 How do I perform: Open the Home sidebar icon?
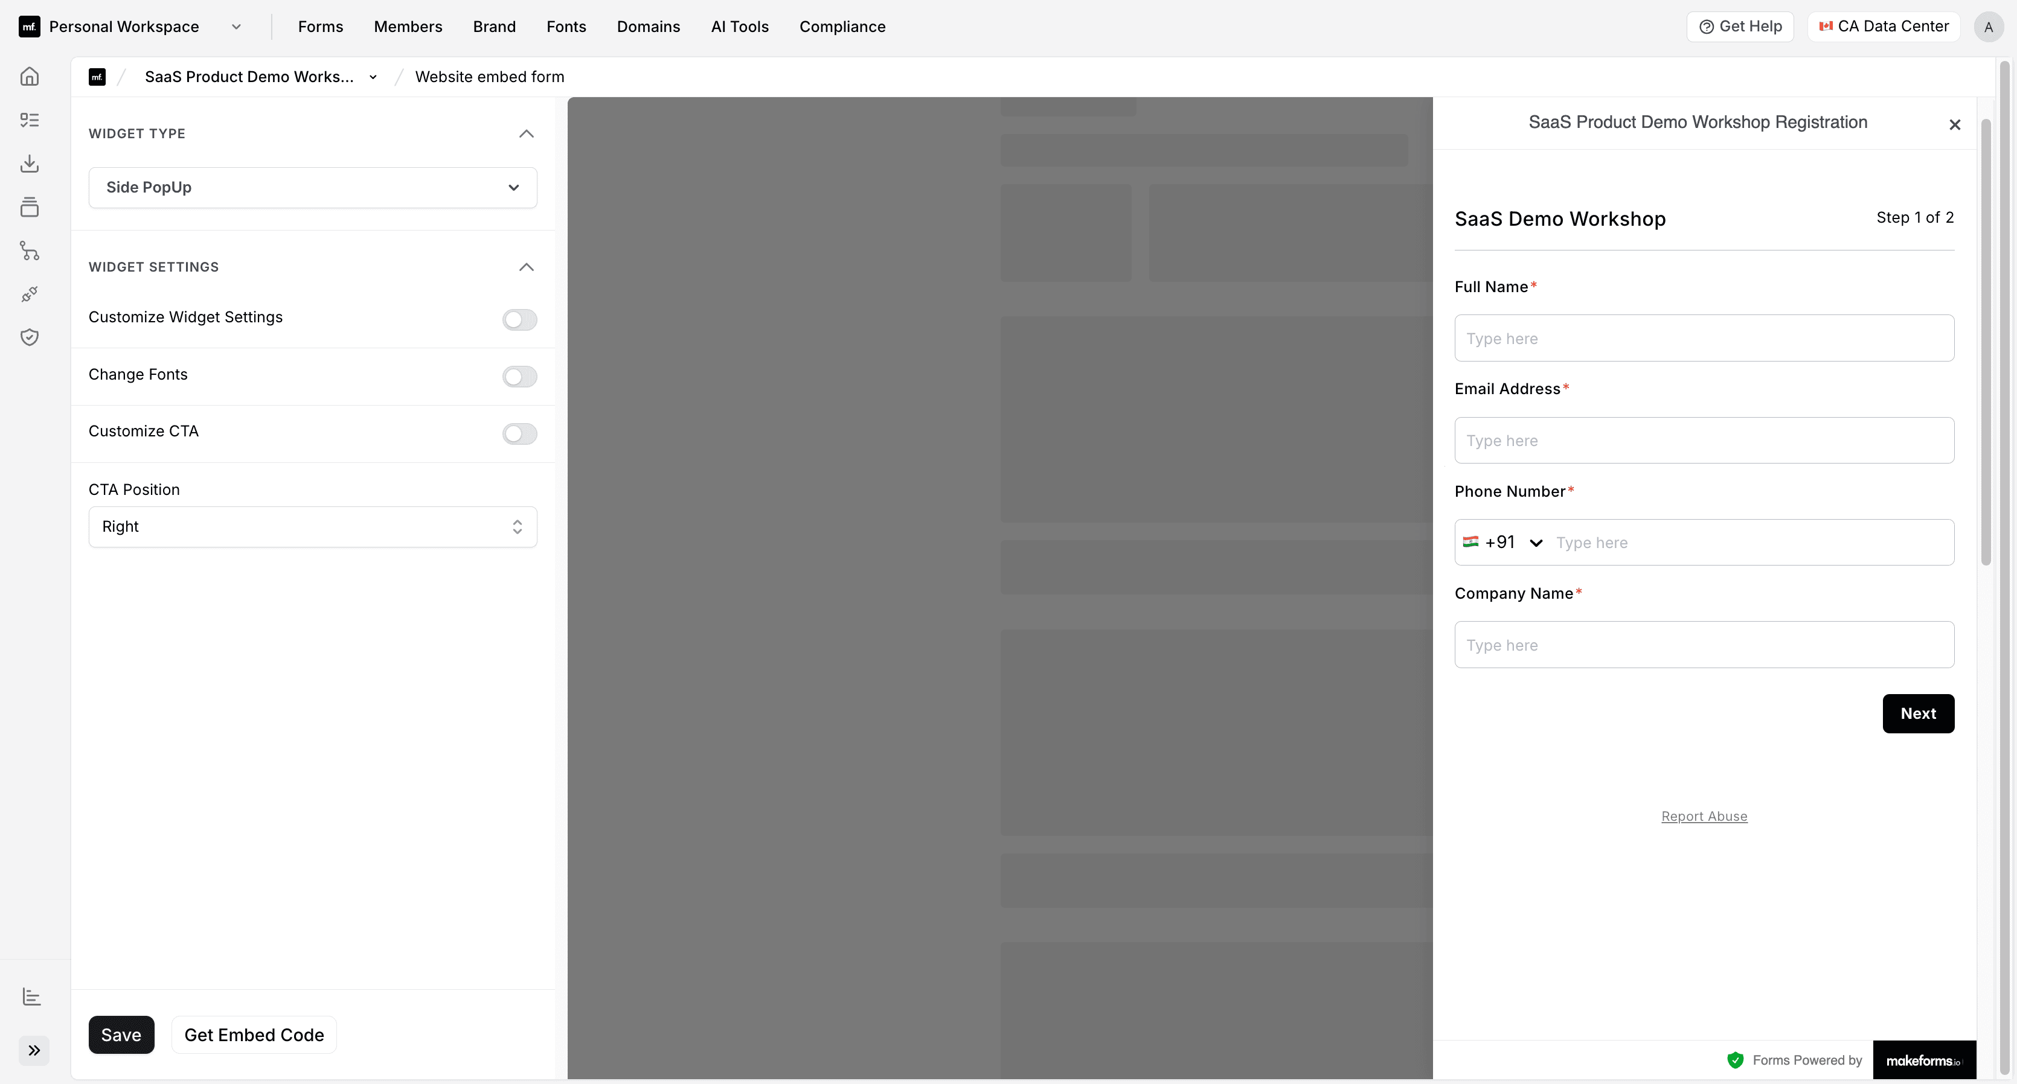click(x=29, y=76)
